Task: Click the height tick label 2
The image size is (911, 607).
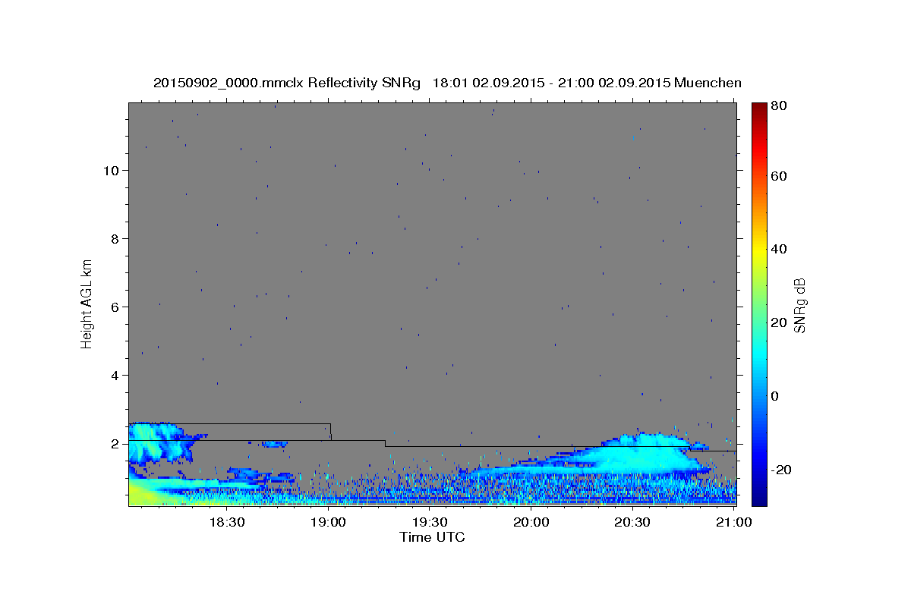Action: (x=115, y=444)
